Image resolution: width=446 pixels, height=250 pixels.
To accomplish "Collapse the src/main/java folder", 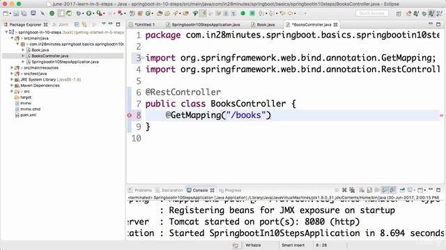I will [12, 38].
